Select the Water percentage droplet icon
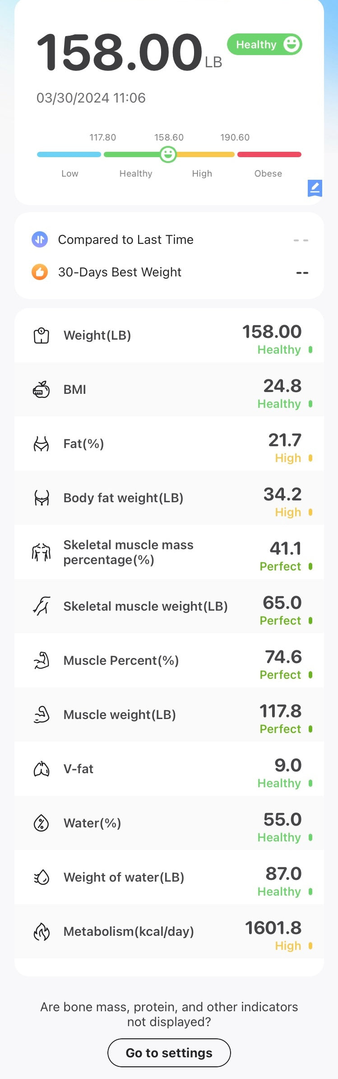 point(42,823)
